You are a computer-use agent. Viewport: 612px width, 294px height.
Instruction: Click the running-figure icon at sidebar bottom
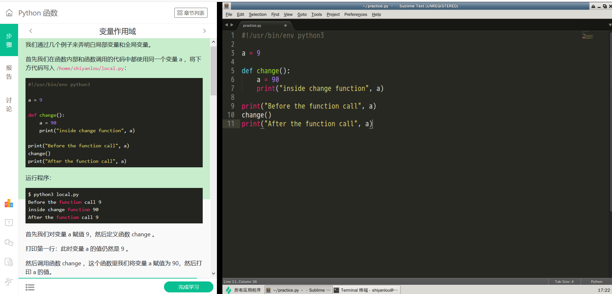(x=9, y=281)
